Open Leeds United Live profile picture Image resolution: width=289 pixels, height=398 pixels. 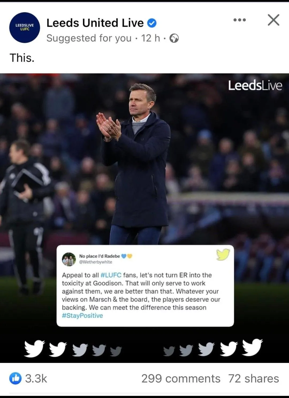(25, 28)
